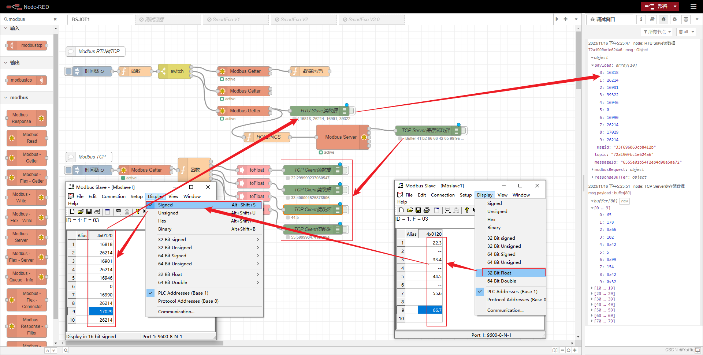
Task: Click the settings gear icon near 调试窗口
Action: (x=674, y=19)
